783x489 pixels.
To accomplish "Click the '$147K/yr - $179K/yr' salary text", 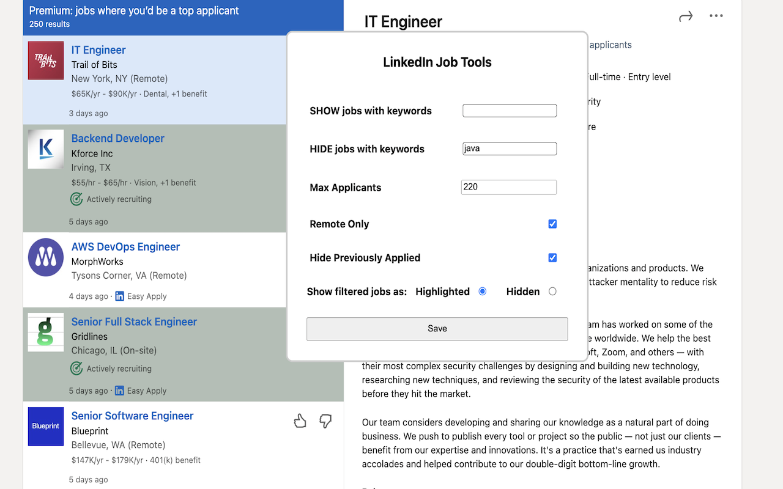I will tap(107, 460).
